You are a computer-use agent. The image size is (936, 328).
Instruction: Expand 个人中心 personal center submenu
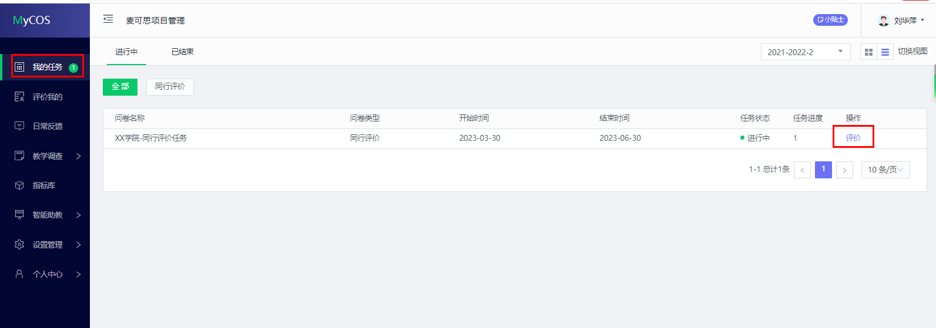click(x=47, y=274)
